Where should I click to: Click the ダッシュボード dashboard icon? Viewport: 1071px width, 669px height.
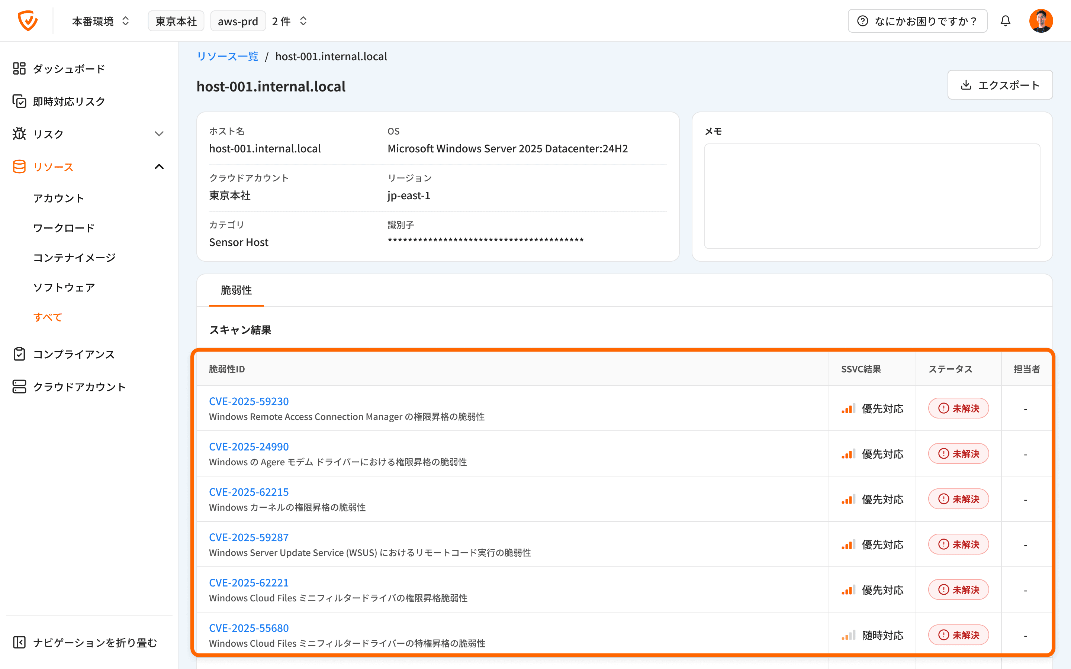[19, 69]
